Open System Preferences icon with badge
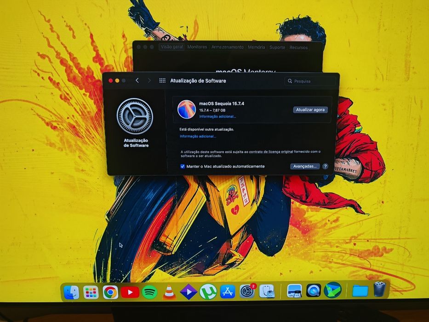The image size is (429, 322). (247, 291)
